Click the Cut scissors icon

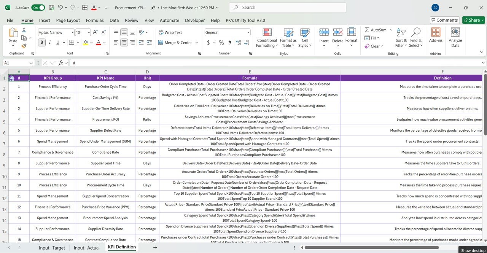pos(24,30)
